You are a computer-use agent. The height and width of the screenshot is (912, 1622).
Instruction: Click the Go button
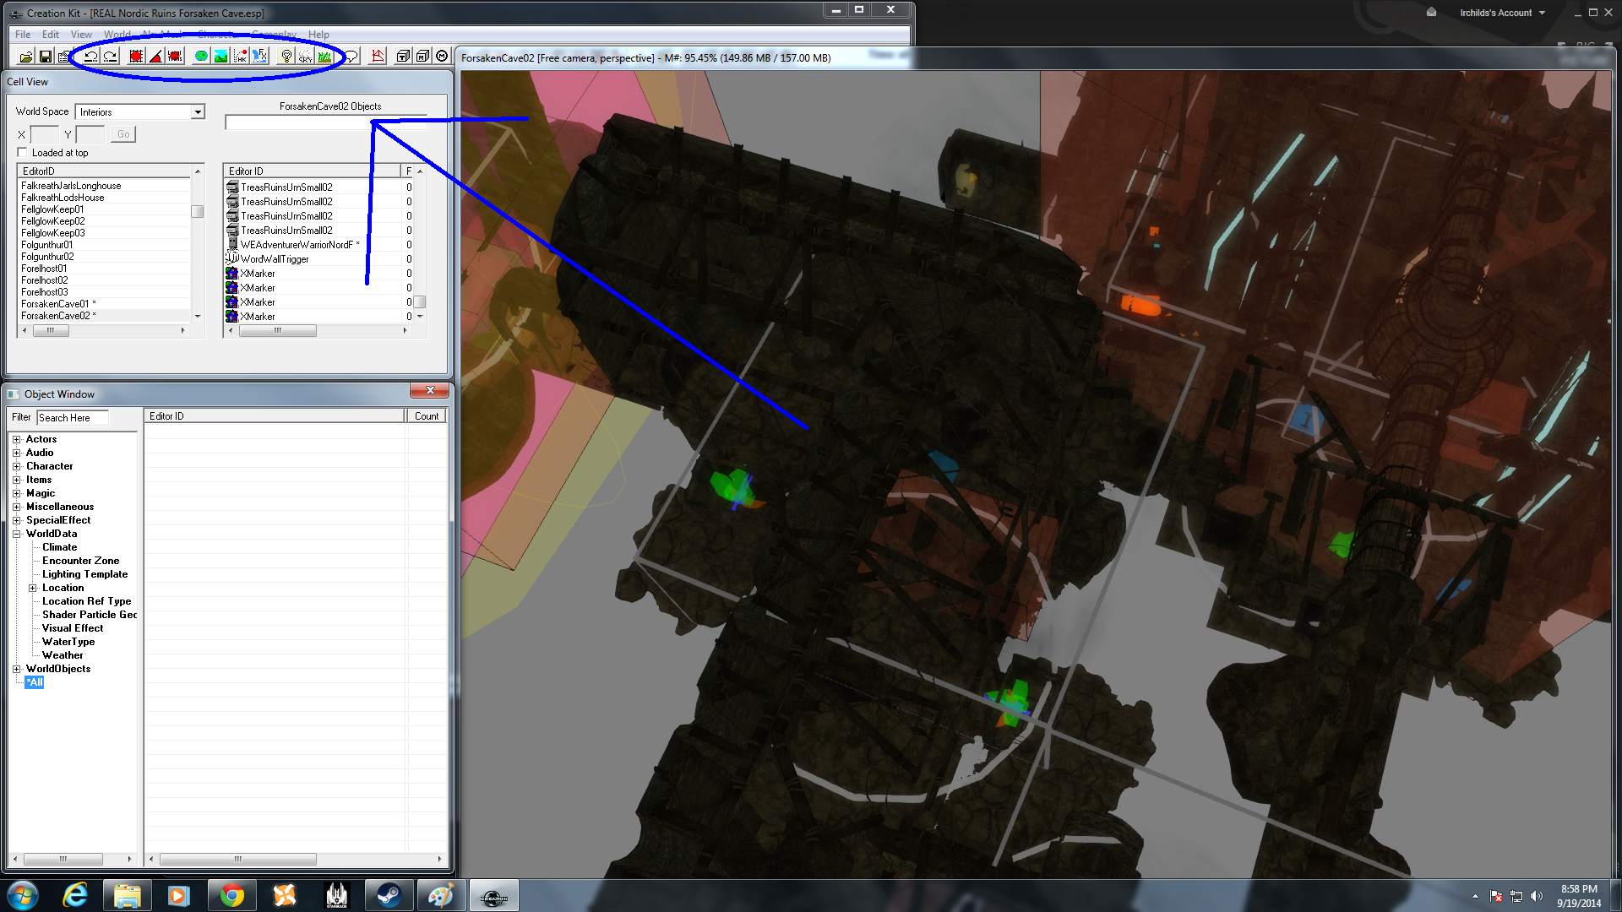(x=123, y=134)
